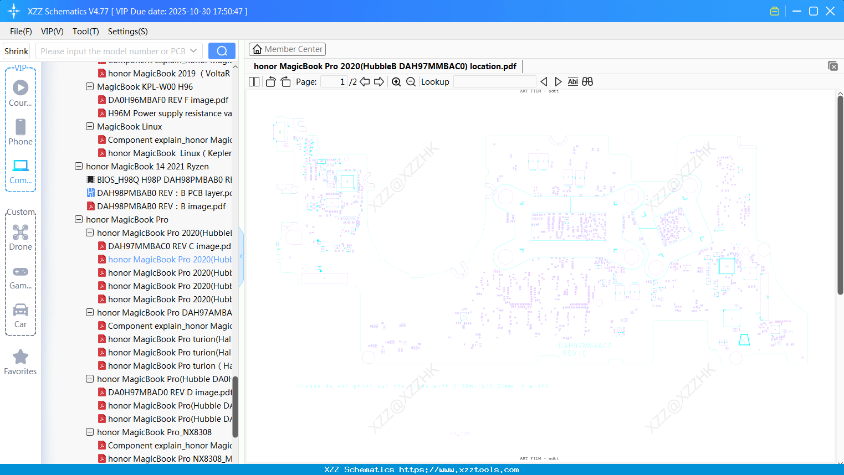The height and width of the screenshot is (475, 844).
Task: Select the highlighted honor MagicBook Pro 2020(Hubb file
Action: pos(165,259)
